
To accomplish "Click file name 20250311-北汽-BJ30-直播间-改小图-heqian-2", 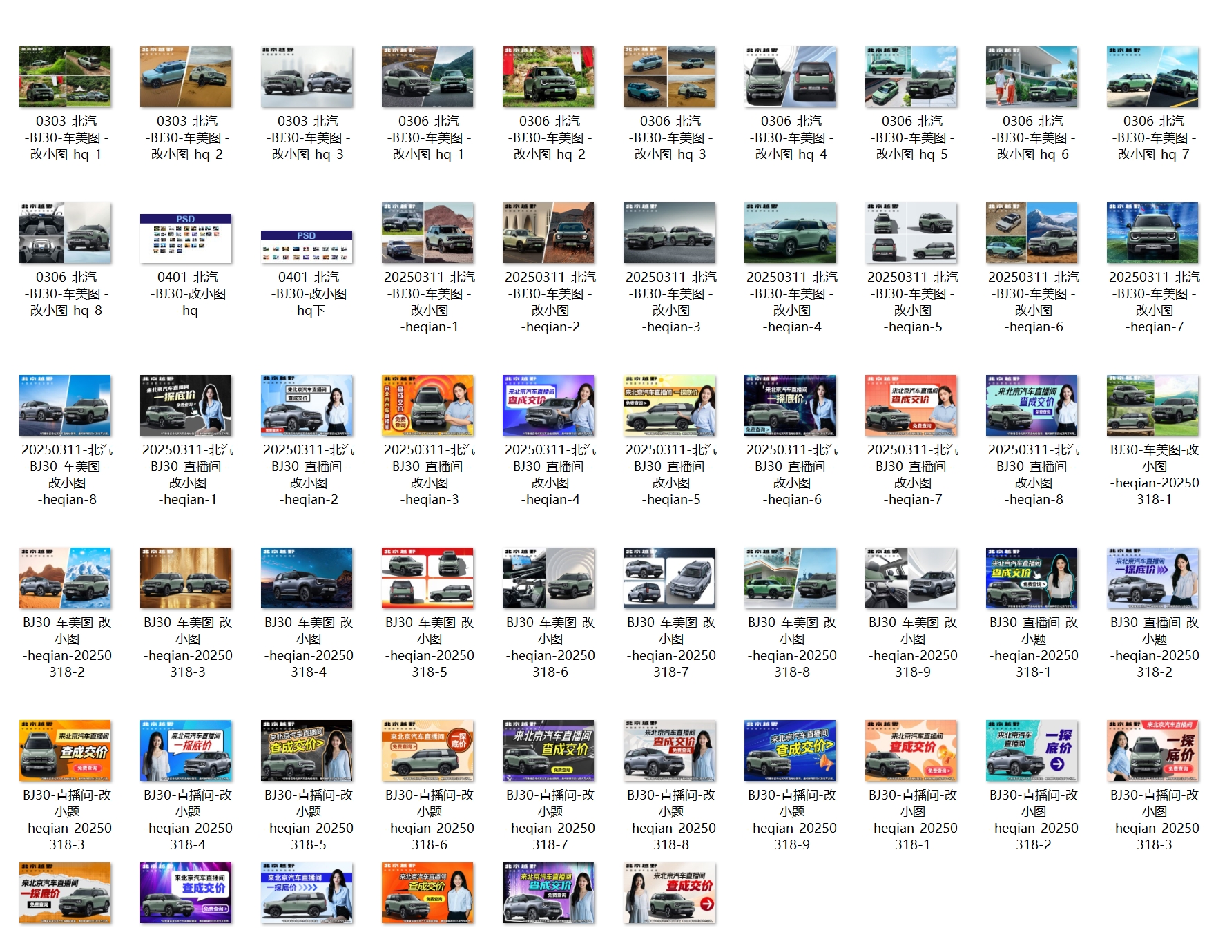I will point(309,474).
